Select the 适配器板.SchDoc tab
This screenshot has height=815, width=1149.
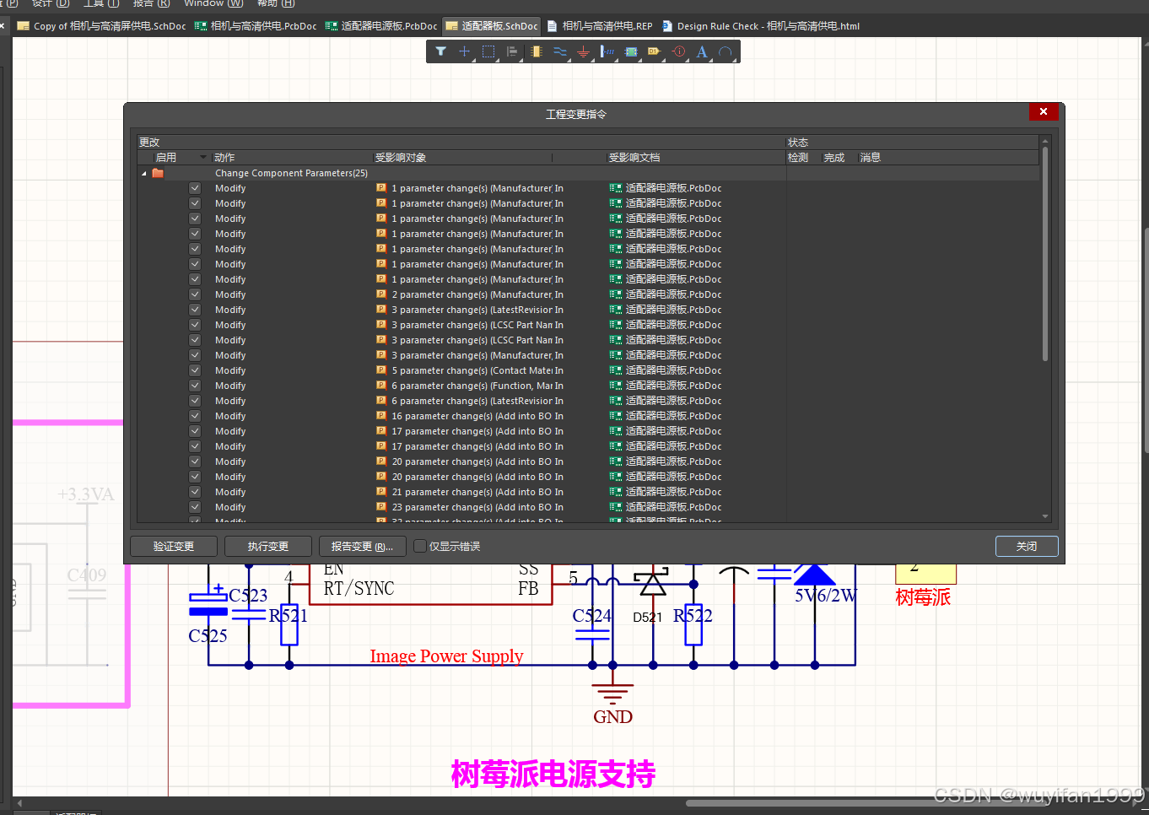pyautogui.click(x=492, y=26)
